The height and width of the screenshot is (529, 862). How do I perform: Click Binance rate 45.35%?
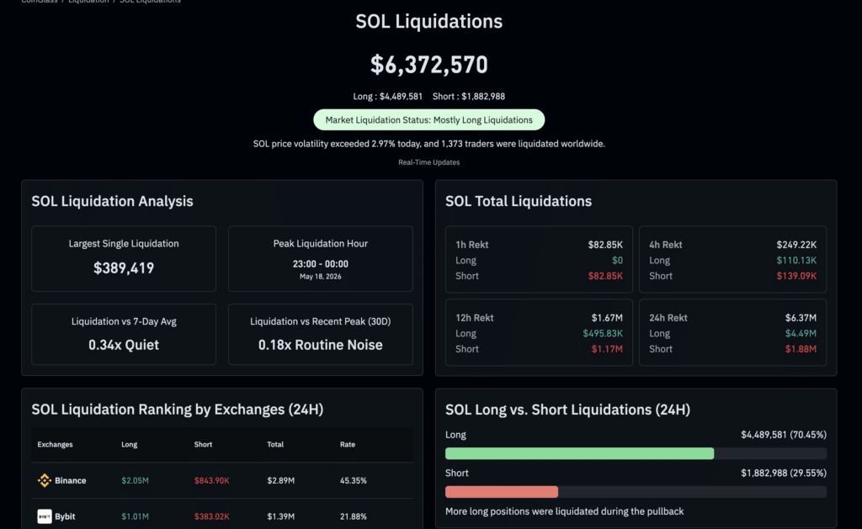click(x=353, y=481)
